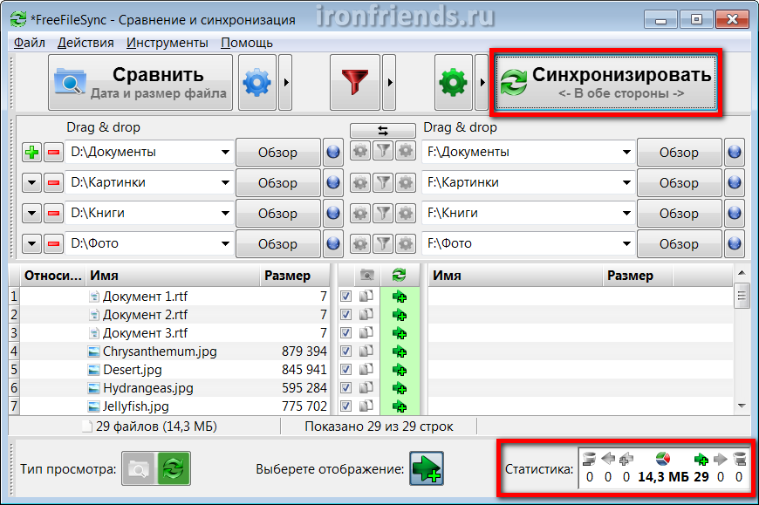Click the file list vertical scrollbar down arrow
Viewport: 759px width, 505px height.
click(x=742, y=406)
